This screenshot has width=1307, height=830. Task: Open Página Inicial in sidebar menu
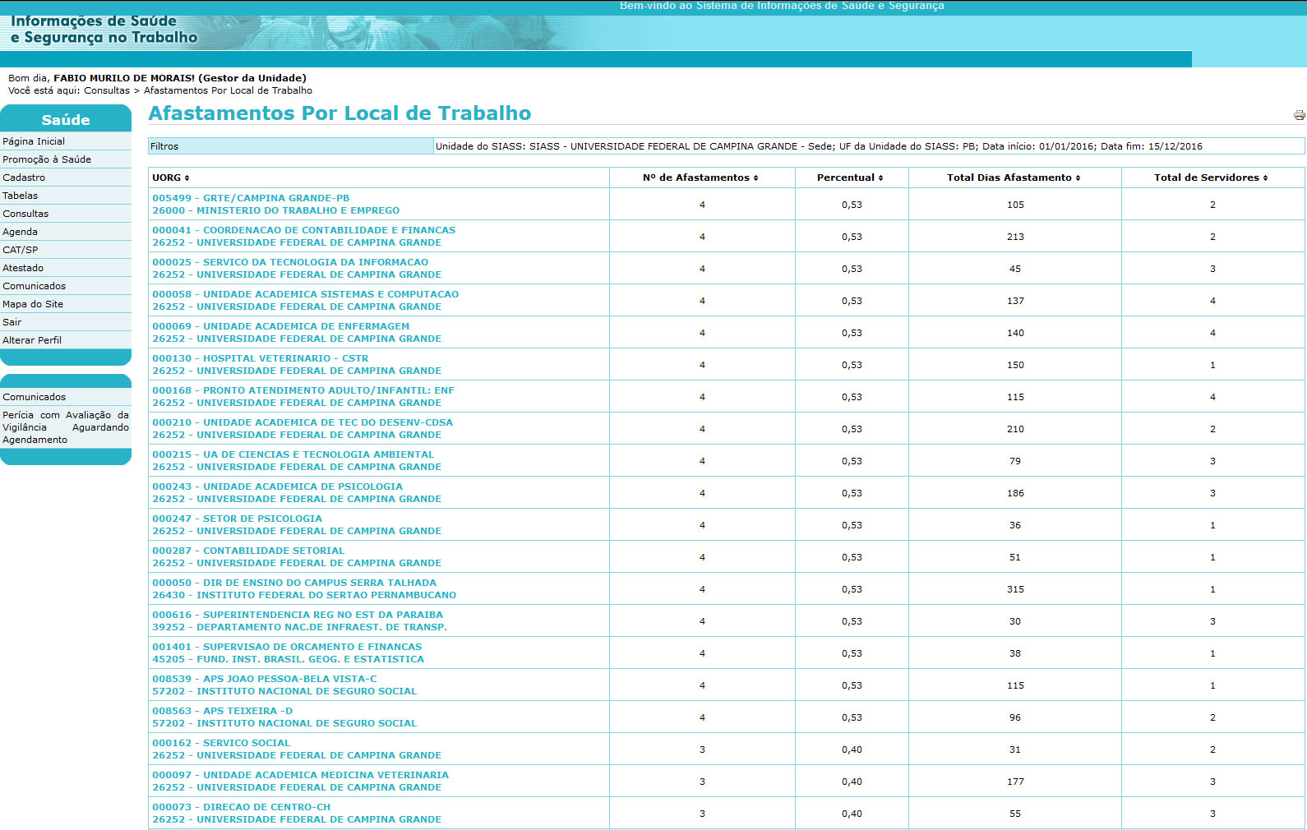34,141
